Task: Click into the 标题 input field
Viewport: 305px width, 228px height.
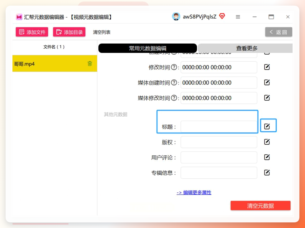Action: pos(219,127)
